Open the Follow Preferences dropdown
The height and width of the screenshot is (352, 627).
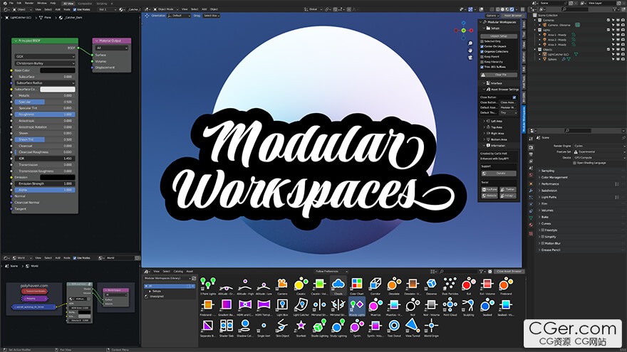point(331,272)
